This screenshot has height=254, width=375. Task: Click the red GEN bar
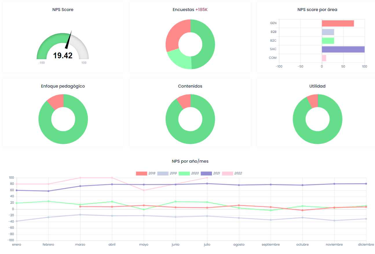(x=338, y=23)
